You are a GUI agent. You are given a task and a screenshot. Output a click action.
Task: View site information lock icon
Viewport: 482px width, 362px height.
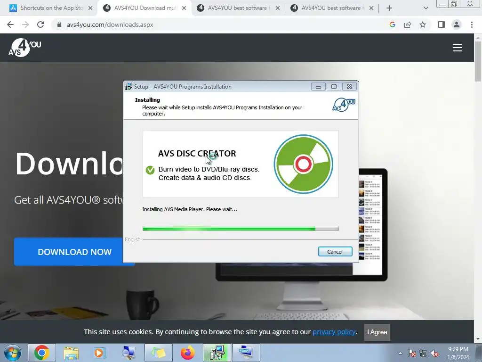coord(59,25)
